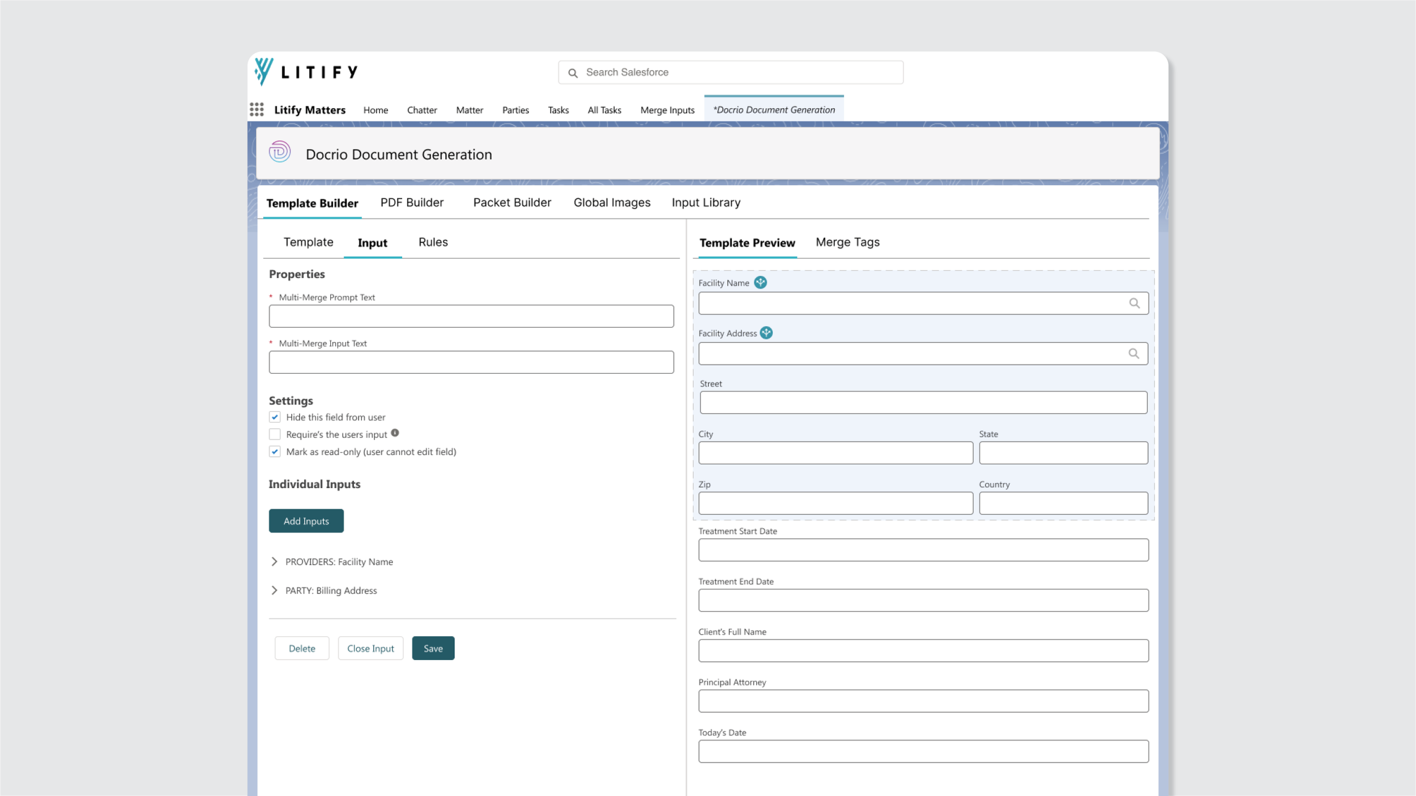1416x796 pixels.
Task: Click the Principal Attorney field
Action: 923,701
